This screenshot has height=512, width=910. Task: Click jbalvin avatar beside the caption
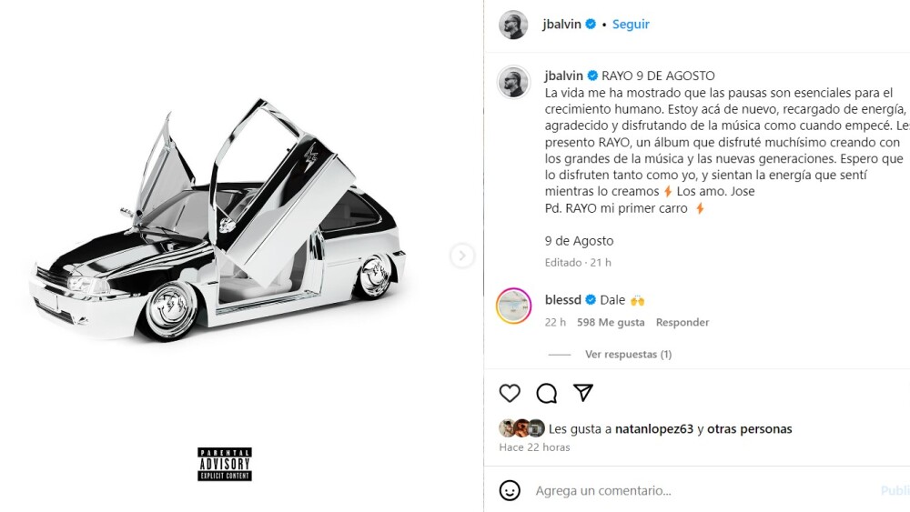tap(513, 82)
